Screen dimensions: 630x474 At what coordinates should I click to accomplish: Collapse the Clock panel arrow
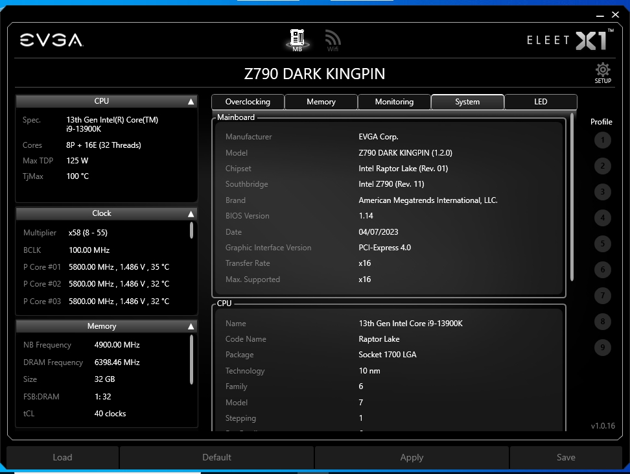point(191,214)
